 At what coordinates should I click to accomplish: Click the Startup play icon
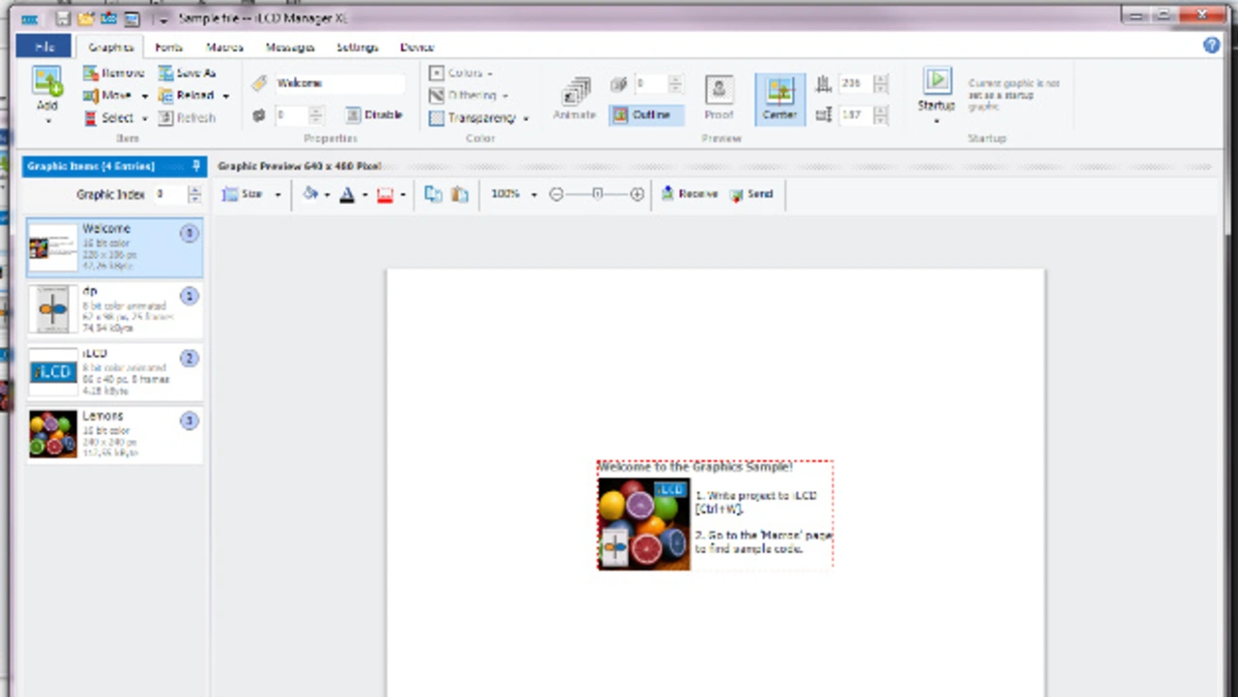click(x=936, y=81)
